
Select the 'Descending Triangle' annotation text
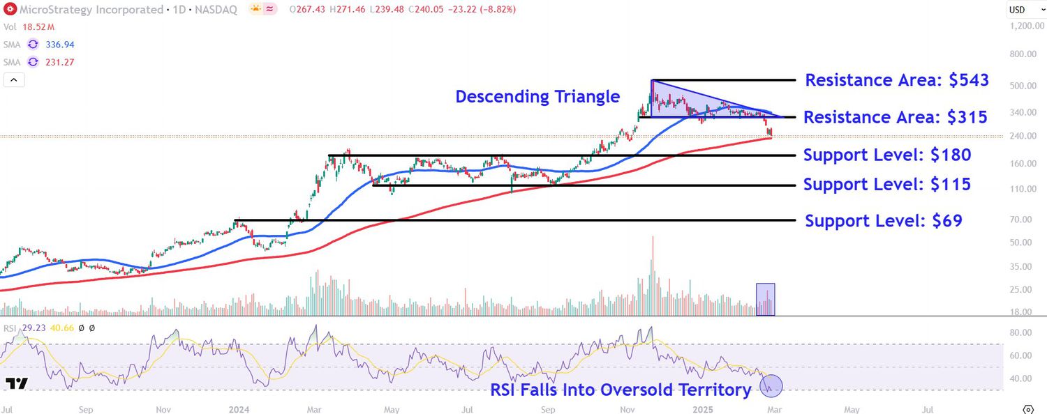[x=537, y=97]
